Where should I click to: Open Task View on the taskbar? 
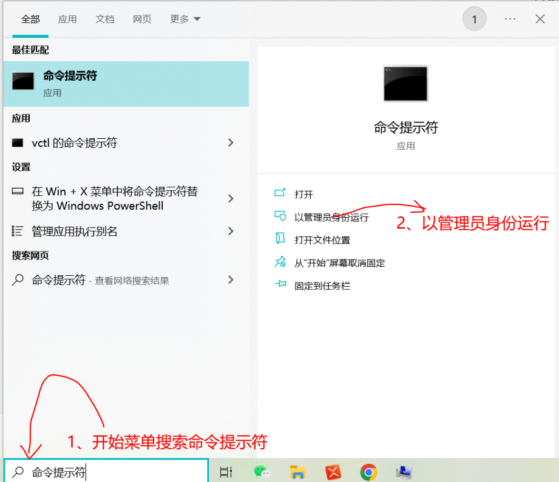click(226, 472)
